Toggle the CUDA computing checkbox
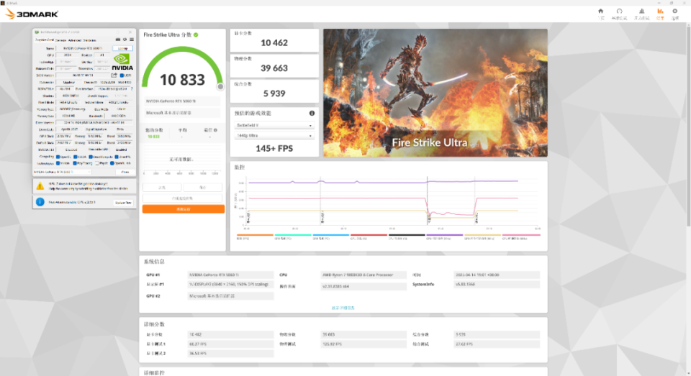691x376 pixels. pos(76,157)
